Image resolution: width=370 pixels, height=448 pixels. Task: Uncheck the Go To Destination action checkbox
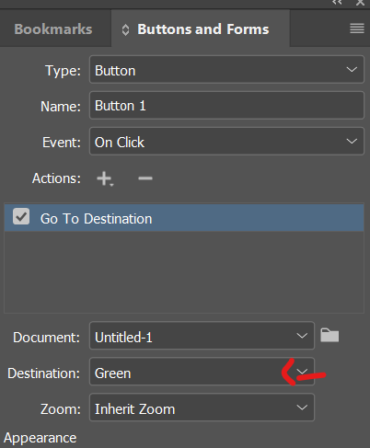tap(21, 216)
